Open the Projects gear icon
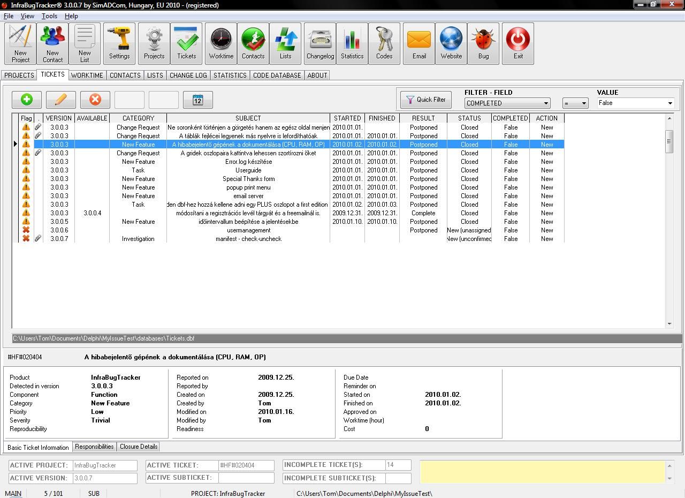This screenshot has width=685, height=498. (x=154, y=44)
